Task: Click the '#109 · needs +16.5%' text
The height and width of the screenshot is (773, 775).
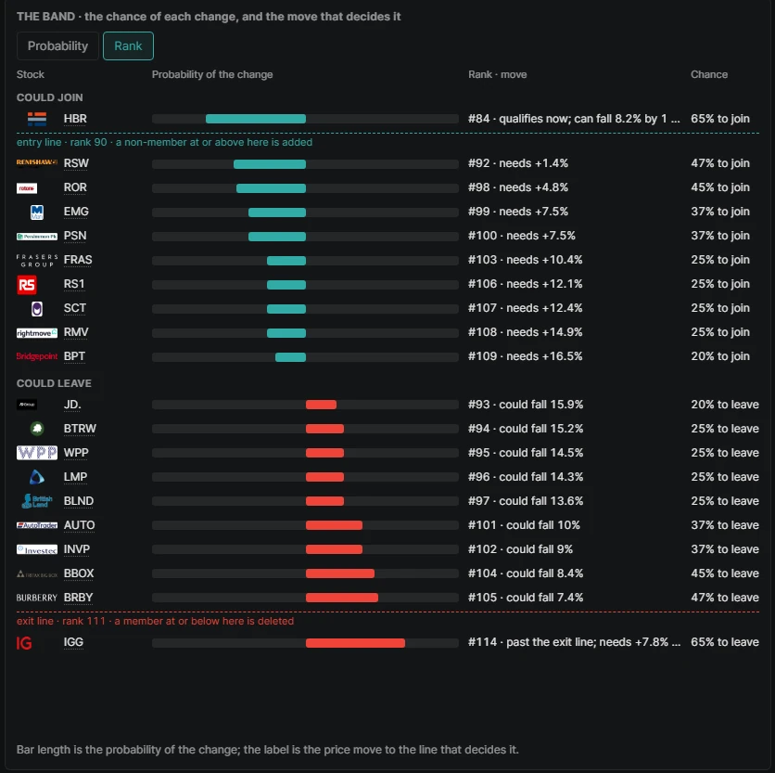Action: (x=526, y=356)
